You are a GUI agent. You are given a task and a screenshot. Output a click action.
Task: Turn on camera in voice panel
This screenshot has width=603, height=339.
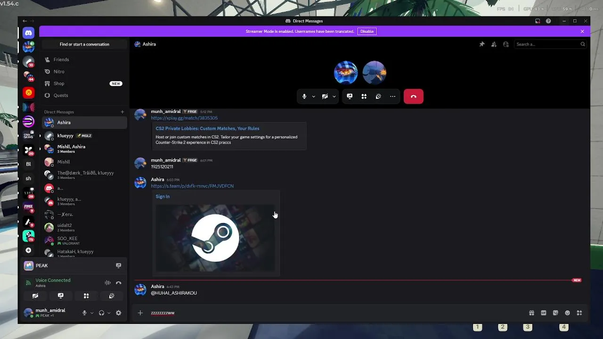(35, 296)
